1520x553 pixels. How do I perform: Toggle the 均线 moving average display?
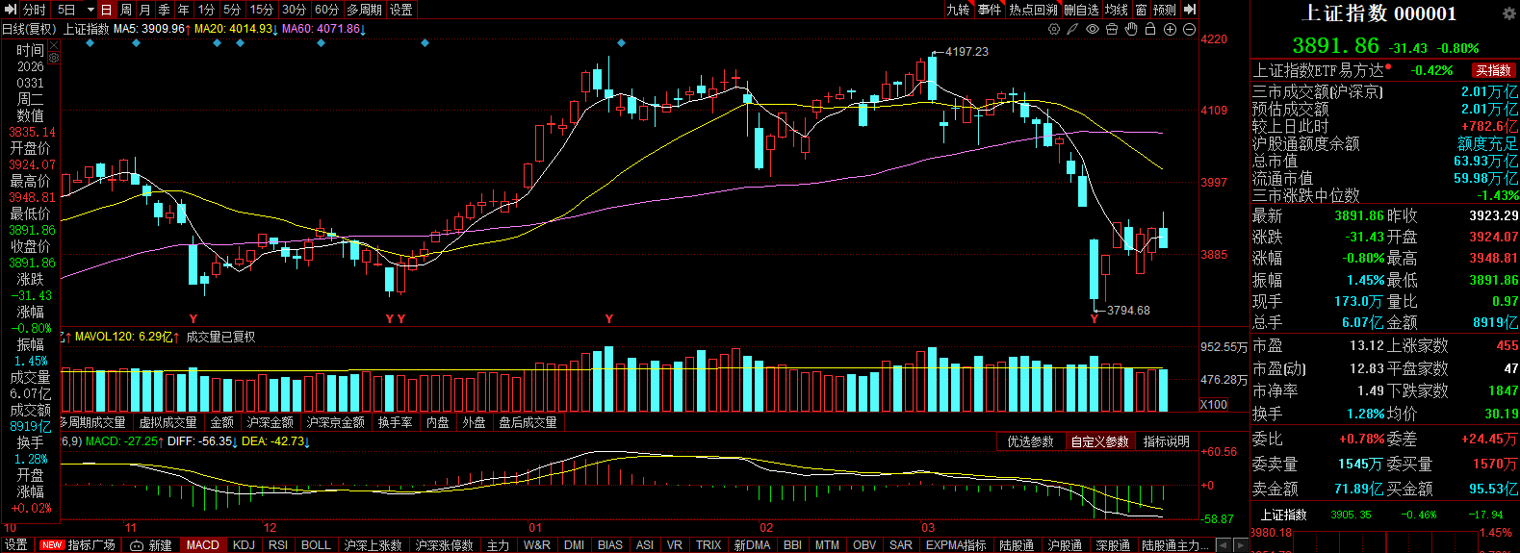click(1116, 10)
